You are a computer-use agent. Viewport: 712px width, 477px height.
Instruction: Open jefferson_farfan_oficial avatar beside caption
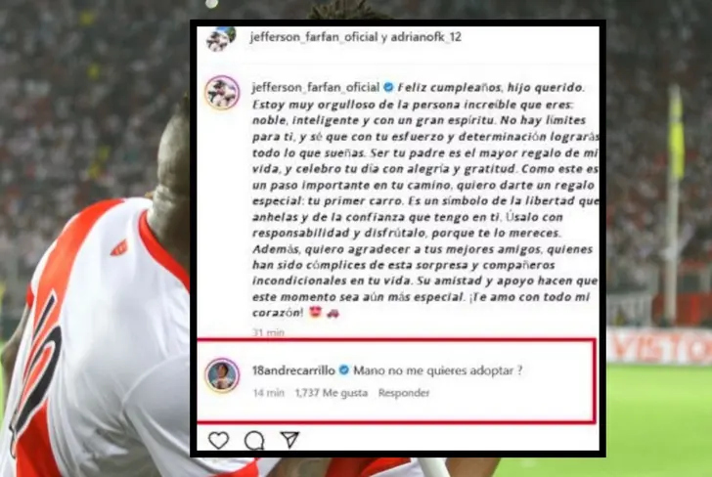click(x=222, y=93)
